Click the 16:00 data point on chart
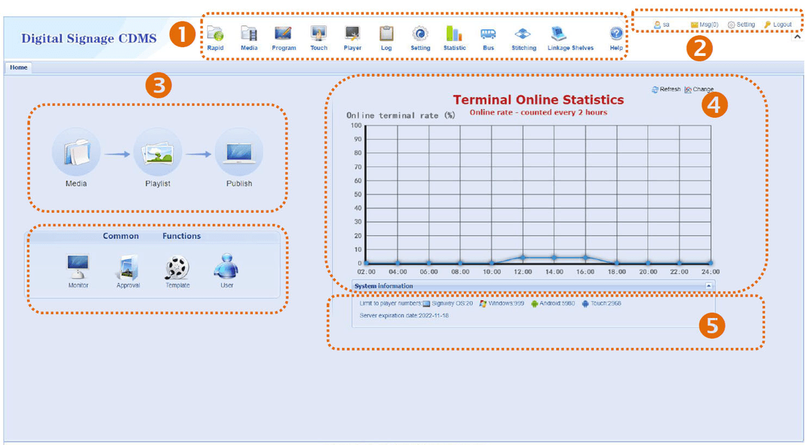 tap(585, 258)
